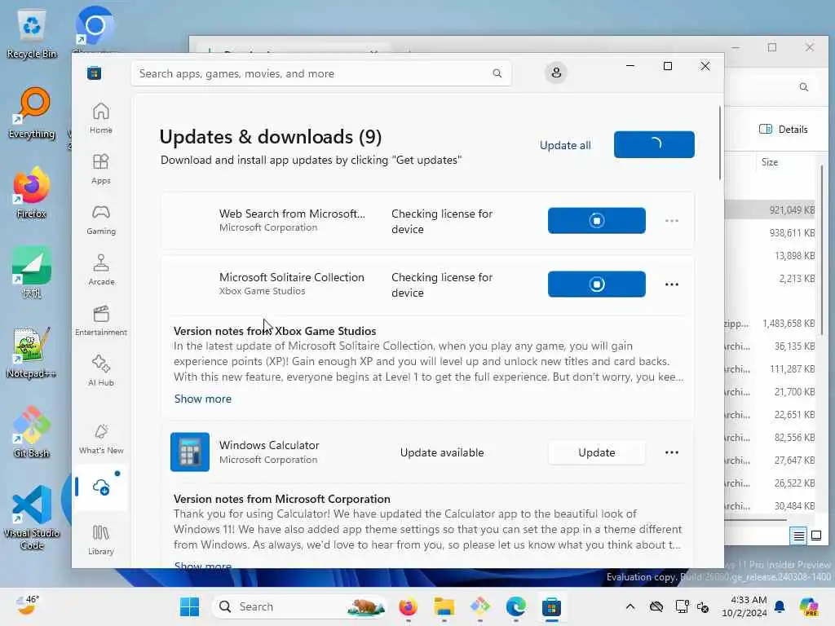Open File Explorer from the taskbar
Image resolution: width=835 pixels, height=626 pixels.
[444, 606]
